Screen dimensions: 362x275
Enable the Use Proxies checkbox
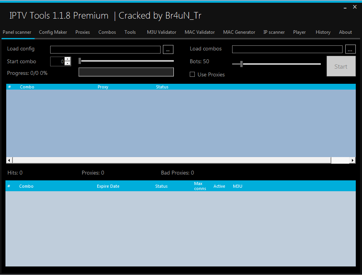pyautogui.click(x=192, y=74)
